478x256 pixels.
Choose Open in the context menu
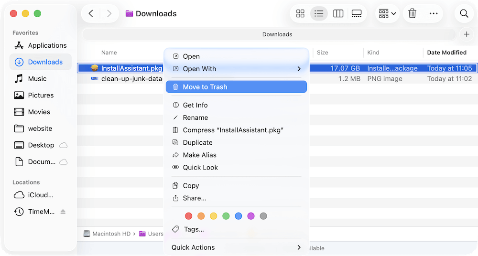click(x=236, y=56)
